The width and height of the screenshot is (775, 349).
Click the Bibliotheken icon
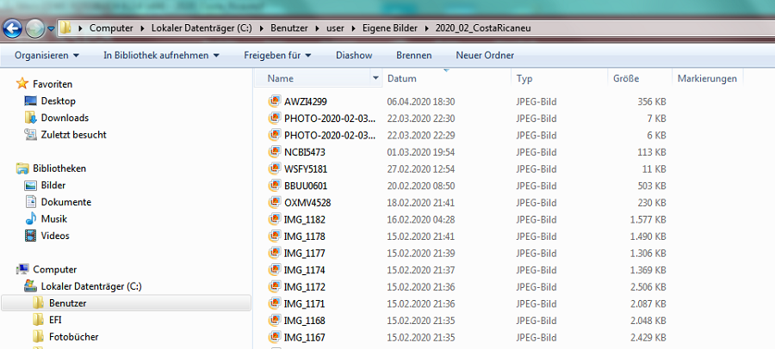pos(22,168)
